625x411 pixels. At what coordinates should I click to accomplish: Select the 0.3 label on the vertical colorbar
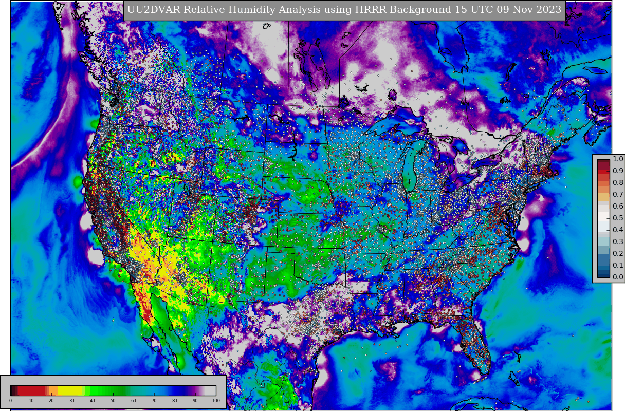(617, 242)
